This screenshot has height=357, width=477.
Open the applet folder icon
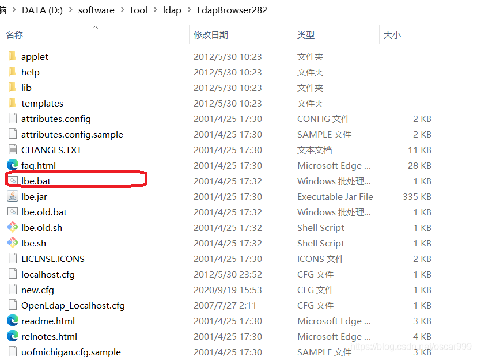pyautogui.click(x=13, y=56)
